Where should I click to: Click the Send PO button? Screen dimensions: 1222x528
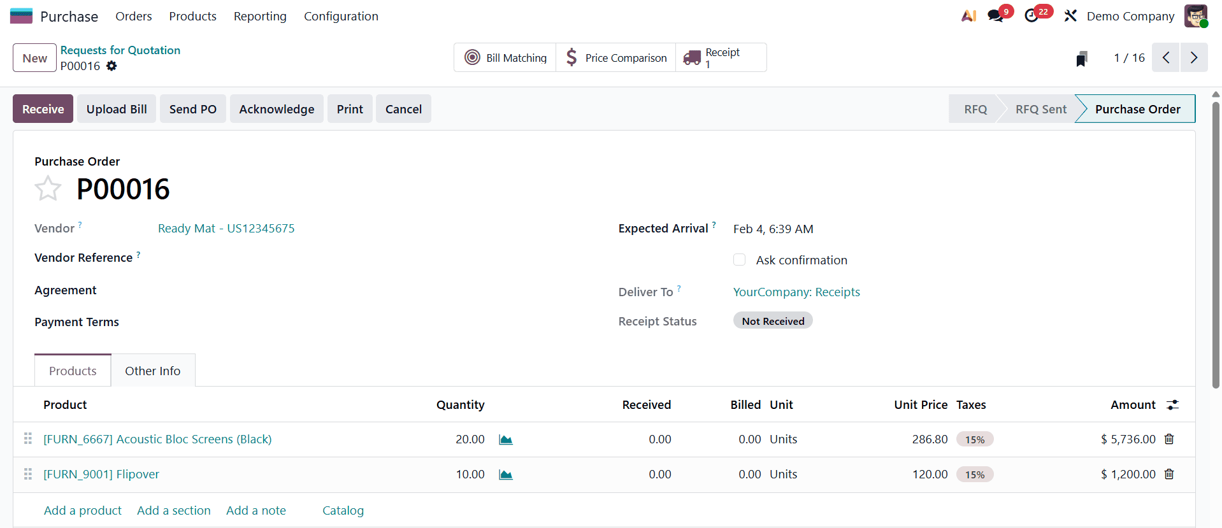coord(193,109)
